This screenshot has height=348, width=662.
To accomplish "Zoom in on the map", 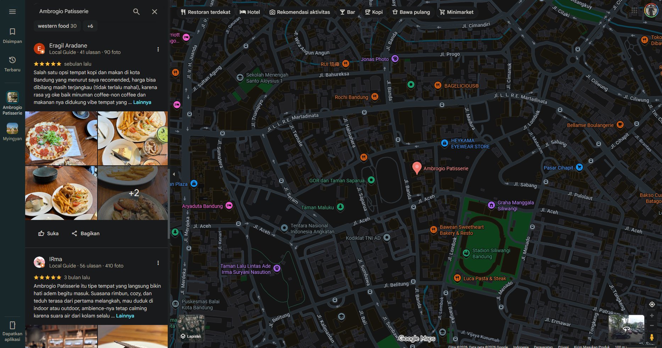I will point(652,315).
